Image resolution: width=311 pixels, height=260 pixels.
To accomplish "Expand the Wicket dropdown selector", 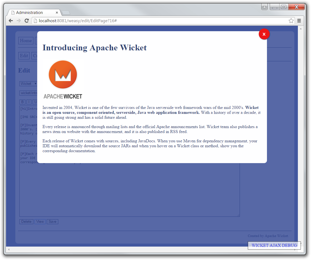I will tap(28, 83).
